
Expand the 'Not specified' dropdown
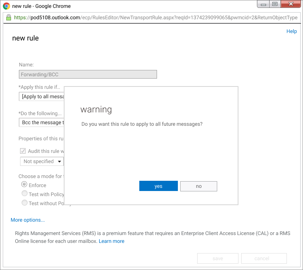coord(41,161)
